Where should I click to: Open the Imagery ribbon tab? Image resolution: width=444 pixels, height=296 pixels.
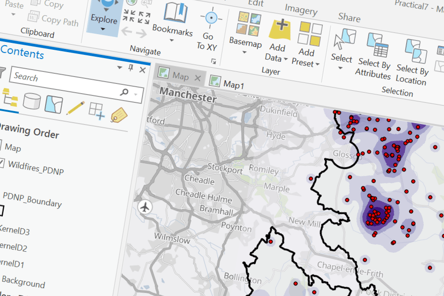pyautogui.click(x=301, y=10)
